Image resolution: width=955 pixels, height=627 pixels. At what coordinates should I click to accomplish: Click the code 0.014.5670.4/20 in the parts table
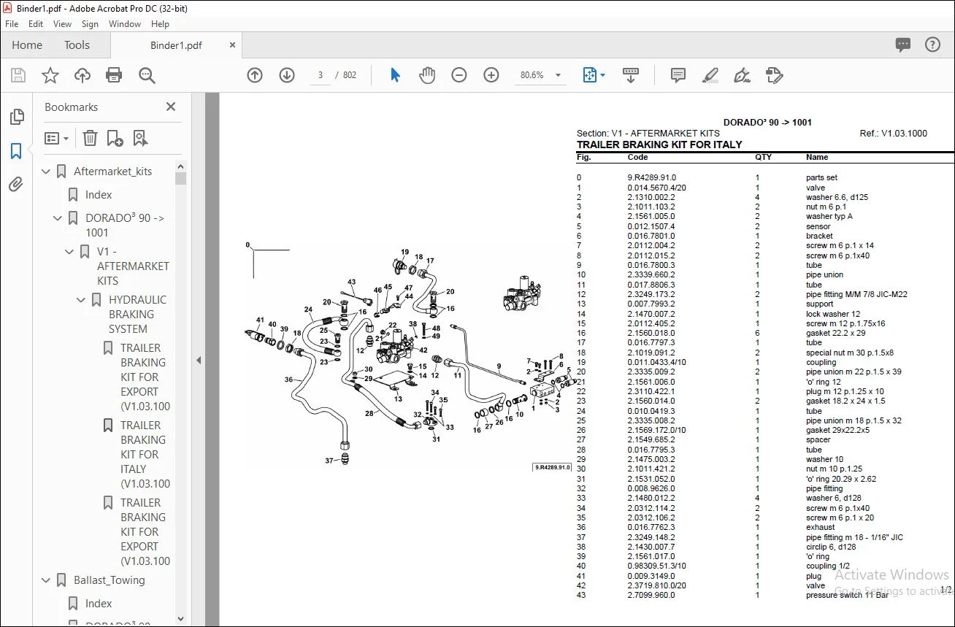(656, 188)
